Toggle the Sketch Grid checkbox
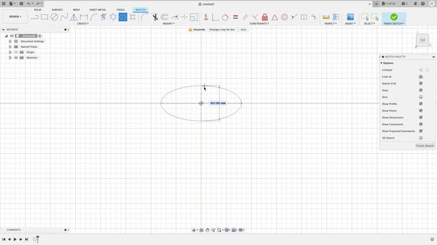The width and height of the screenshot is (437, 245). (x=421, y=83)
